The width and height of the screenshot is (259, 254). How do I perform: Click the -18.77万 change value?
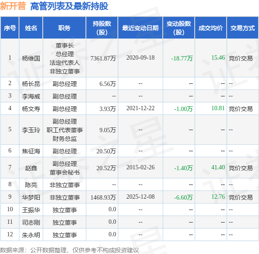(x=182, y=58)
